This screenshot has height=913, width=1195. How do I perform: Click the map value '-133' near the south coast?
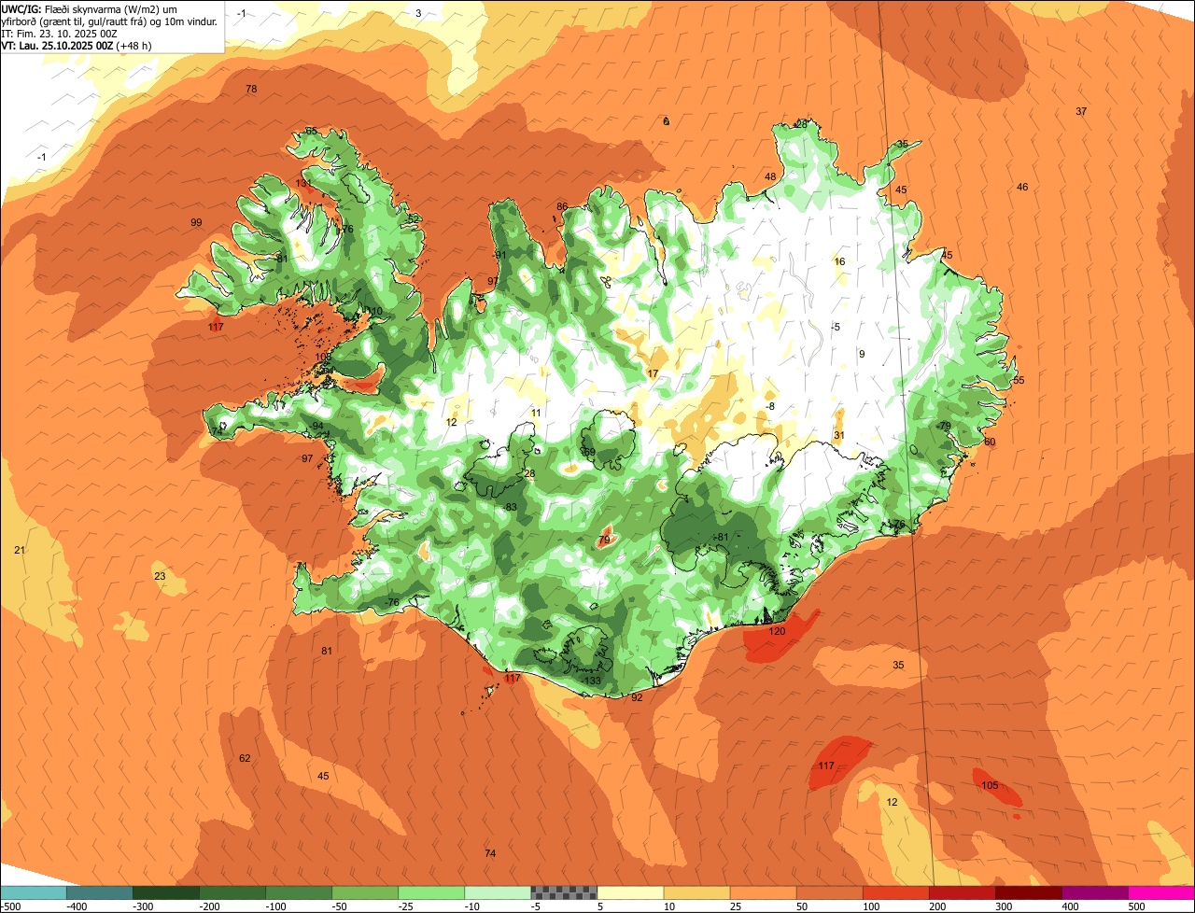pyautogui.click(x=591, y=681)
